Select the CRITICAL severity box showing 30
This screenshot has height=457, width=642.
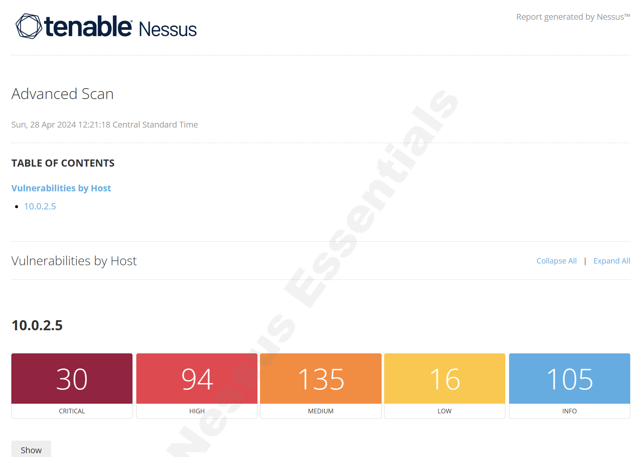(x=71, y=378)
